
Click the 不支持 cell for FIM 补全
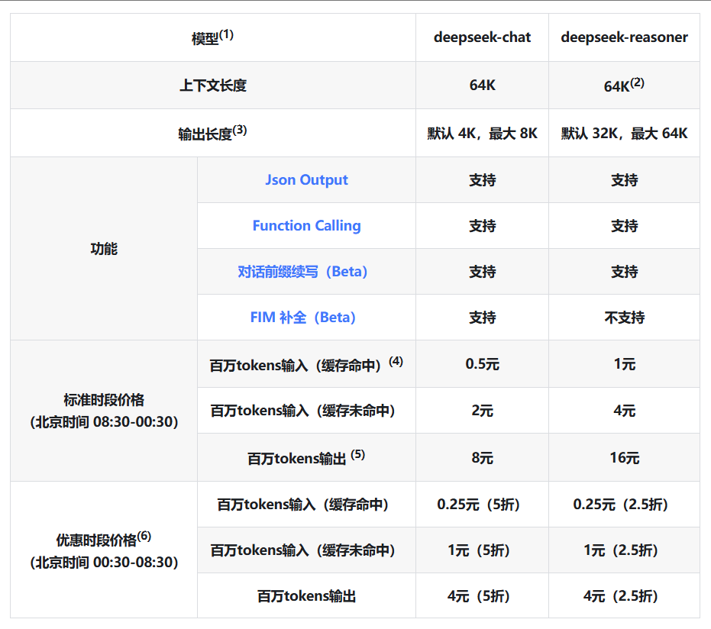pyautogui.click(x=624, y=318)
